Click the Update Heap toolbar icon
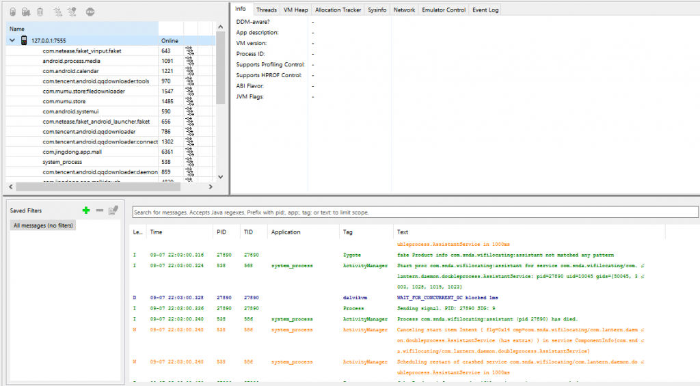This screenshot has height=386, width=700. 13,12
